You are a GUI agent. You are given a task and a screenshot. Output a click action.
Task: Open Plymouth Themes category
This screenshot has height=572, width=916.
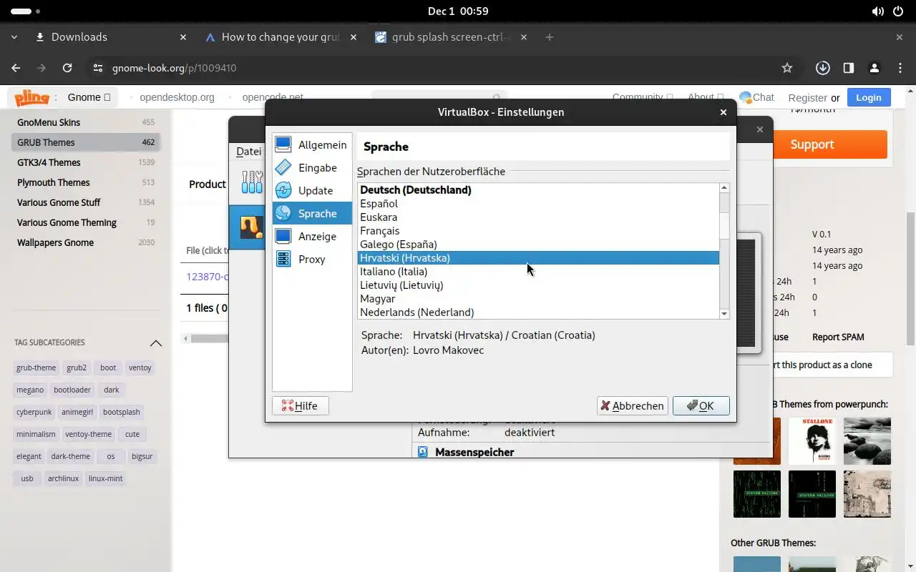tap(86, 182)
